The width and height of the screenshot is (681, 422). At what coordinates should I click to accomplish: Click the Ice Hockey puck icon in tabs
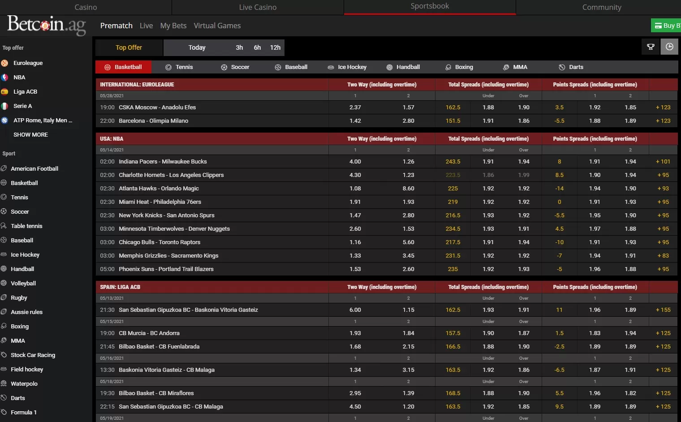click(x=331, y=67)
